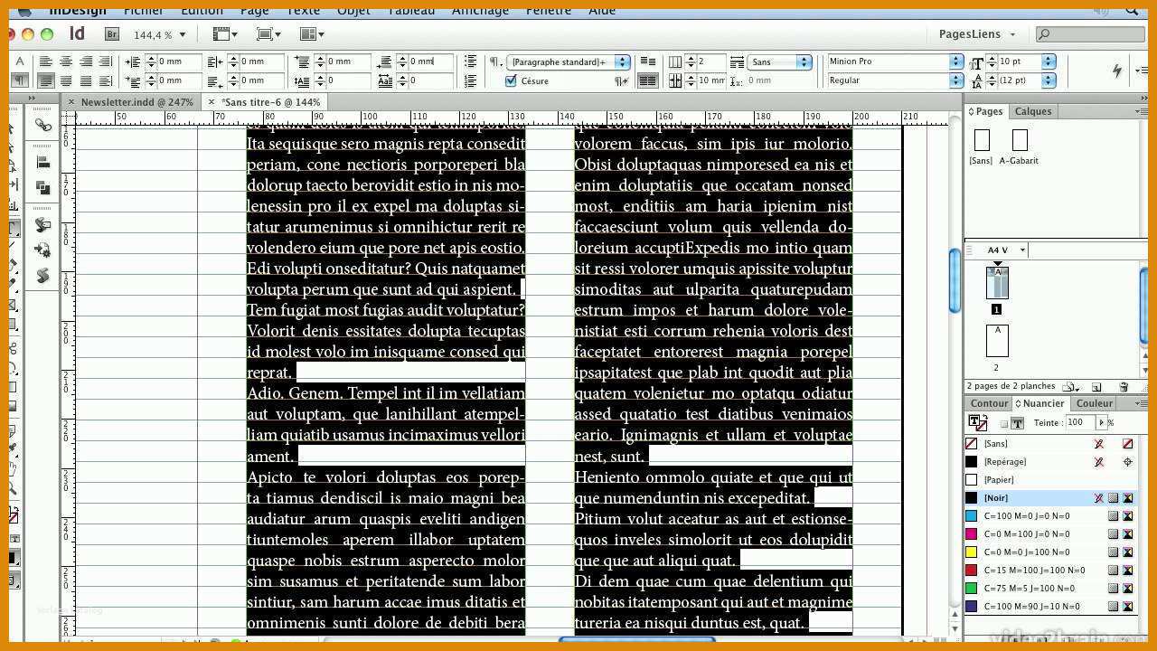Select the [Sans] master thumbnail in Pages panel
Image resolution: width=1157 pixels, height=651 pixels.
point(982,140)
